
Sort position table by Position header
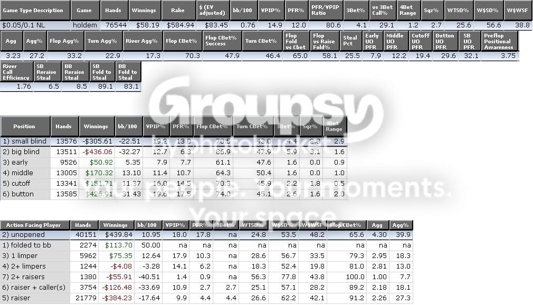(25, 126)
